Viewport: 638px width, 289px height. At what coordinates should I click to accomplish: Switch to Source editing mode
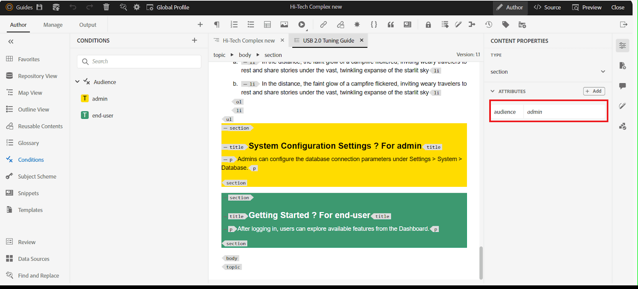tap(547, 7)
